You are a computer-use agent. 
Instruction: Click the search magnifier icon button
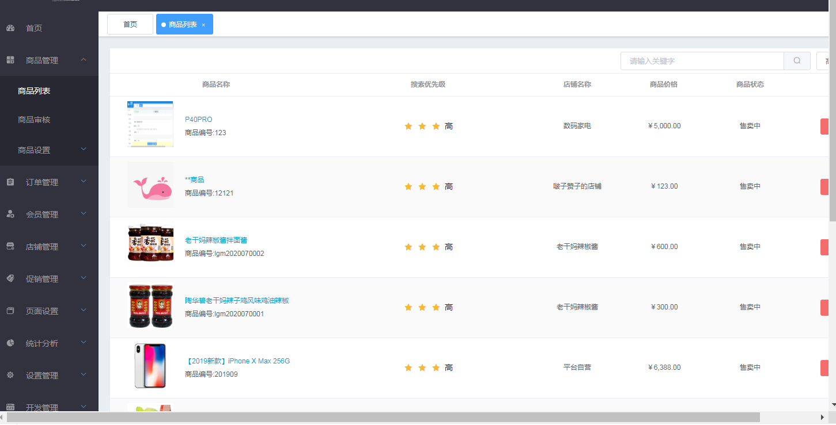pyautogui.click(x=797, y=61)
